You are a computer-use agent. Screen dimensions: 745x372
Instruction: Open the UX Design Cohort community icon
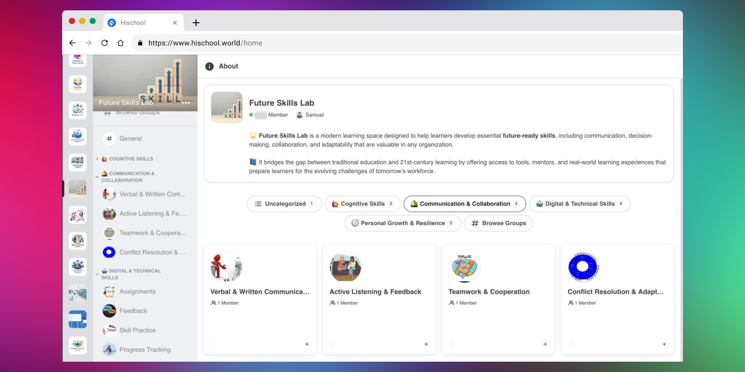78,162
